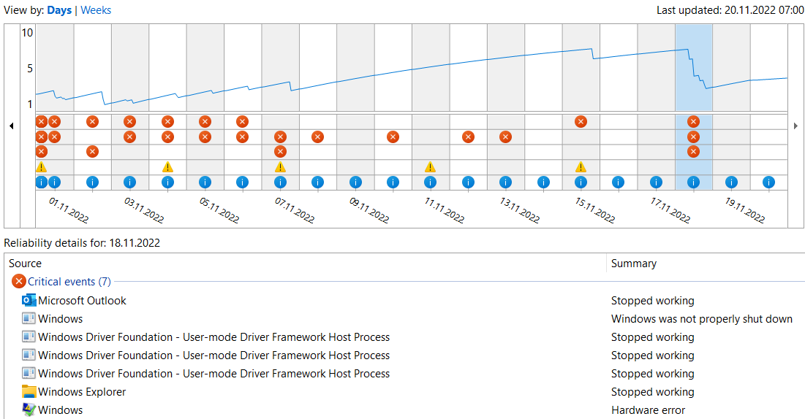The height and width of the screenshot is (419, 805).
Task: Select the 'Windows was not properly shut down' entry
Action: 701,319
